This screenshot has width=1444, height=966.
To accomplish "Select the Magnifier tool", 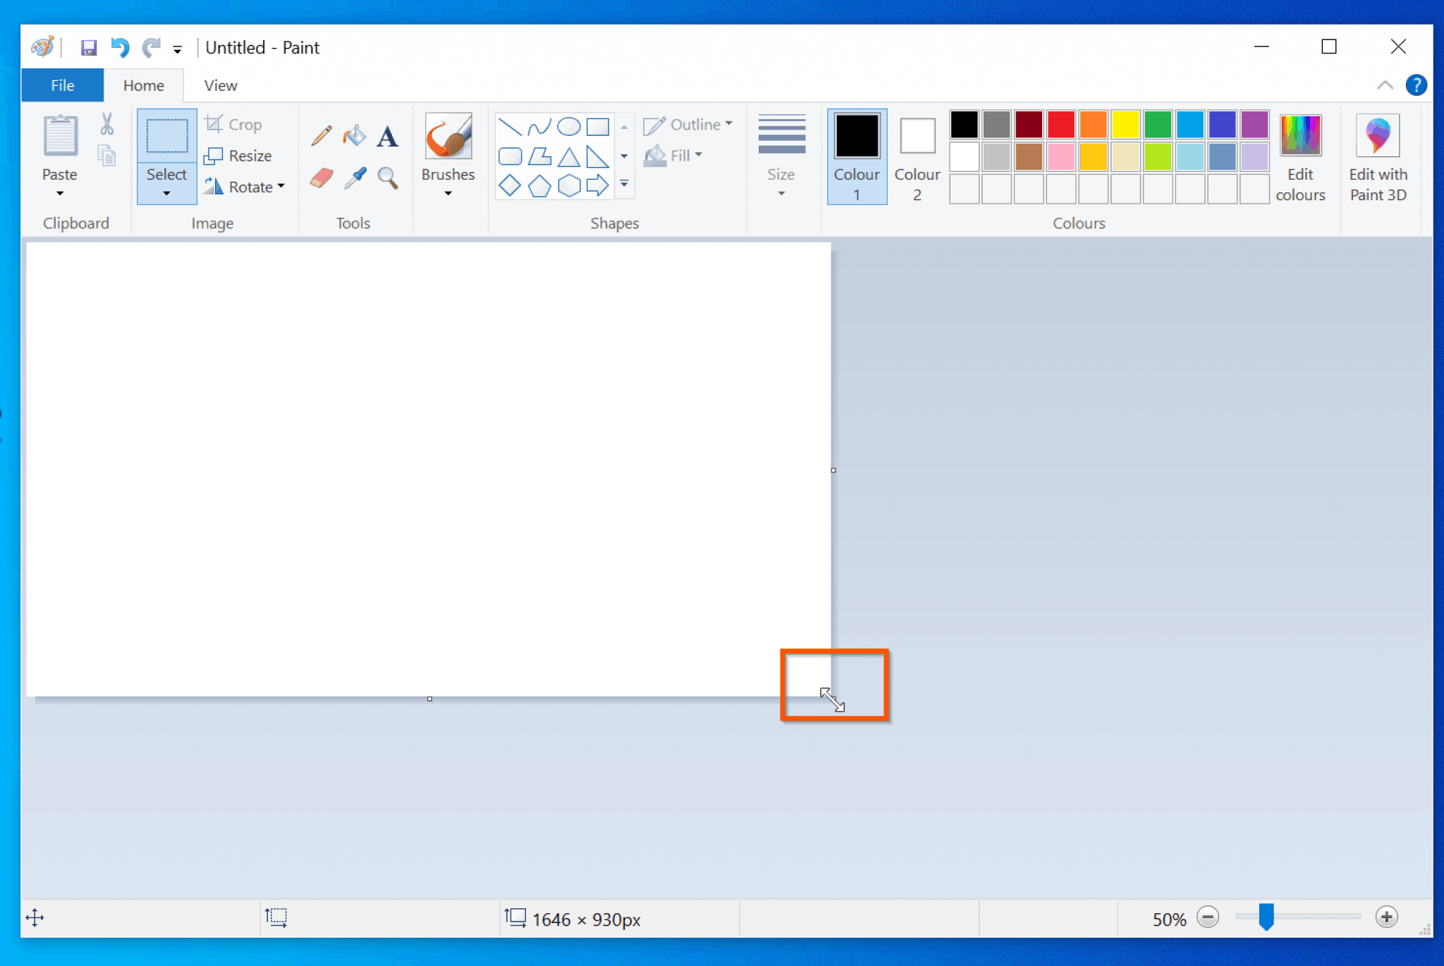I will coord(387,178).
